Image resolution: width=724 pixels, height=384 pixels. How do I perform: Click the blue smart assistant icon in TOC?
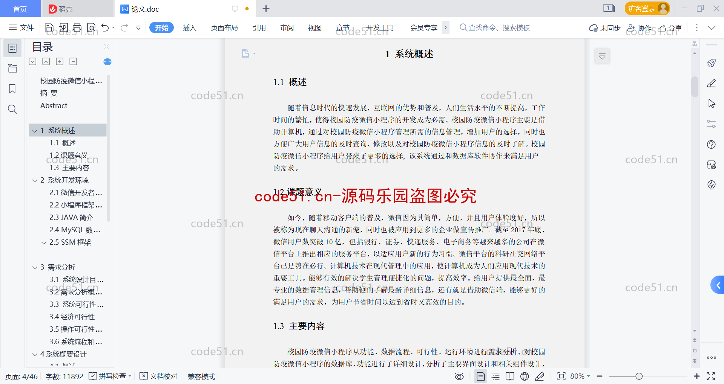[107, 62]
